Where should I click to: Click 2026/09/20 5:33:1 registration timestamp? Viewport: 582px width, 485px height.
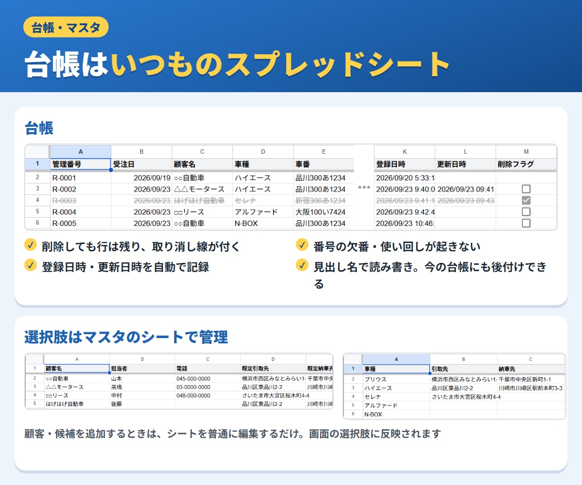[404, 178]
